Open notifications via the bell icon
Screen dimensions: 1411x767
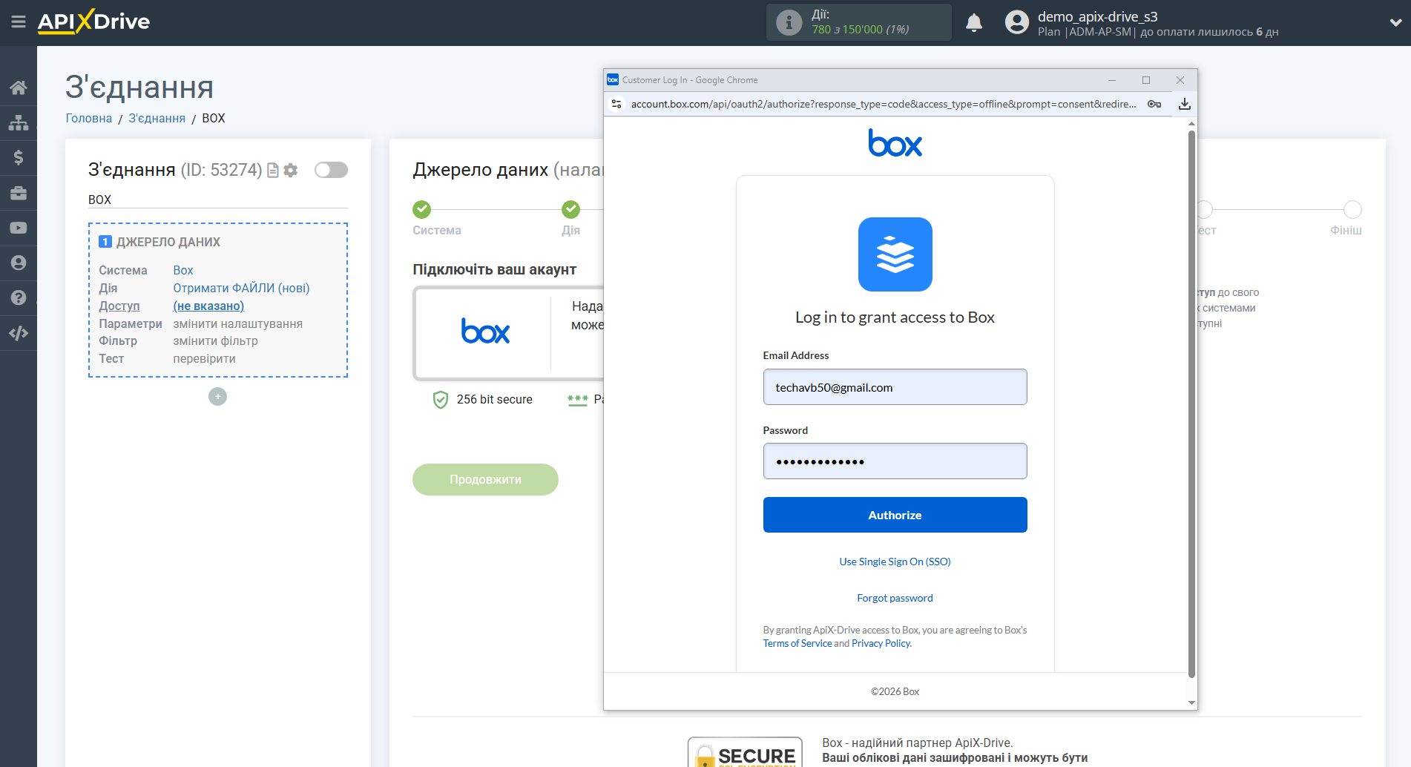tap(974, 22)
